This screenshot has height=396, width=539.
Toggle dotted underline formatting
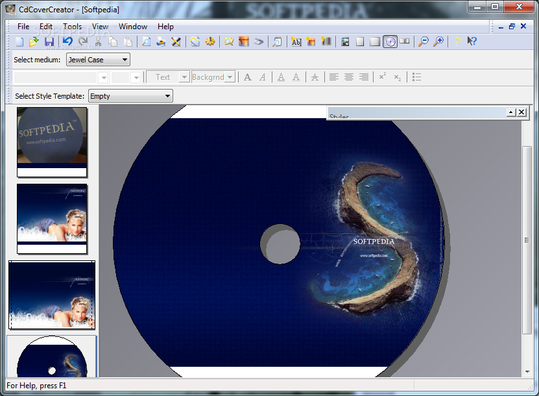pos(296,77)
